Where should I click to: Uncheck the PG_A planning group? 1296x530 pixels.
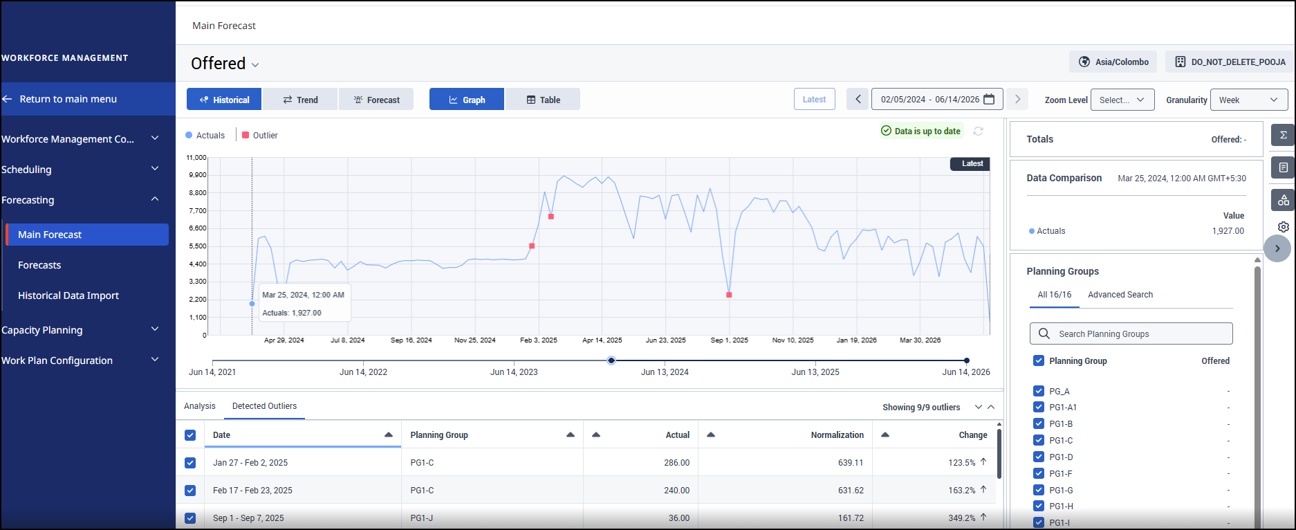(1038, 391)
